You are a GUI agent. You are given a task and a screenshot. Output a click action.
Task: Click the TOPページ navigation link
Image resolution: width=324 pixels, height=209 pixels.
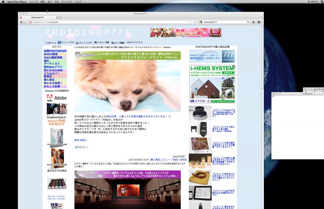(51, 43)
